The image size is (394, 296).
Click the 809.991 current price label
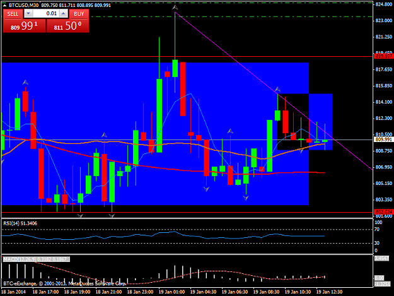[384, 139]
